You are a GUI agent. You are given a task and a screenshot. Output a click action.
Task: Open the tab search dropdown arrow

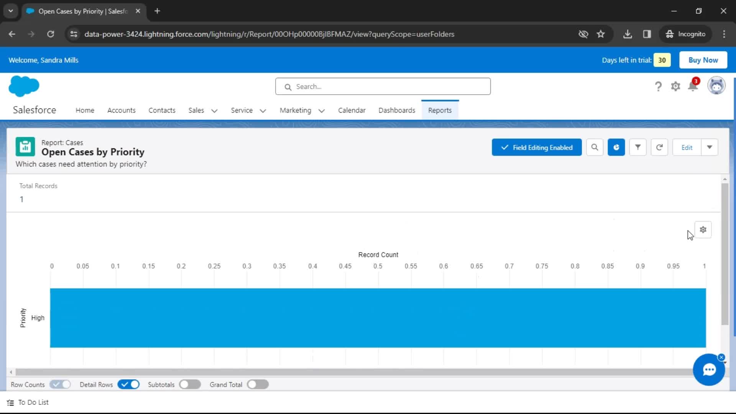coord(11,11)
